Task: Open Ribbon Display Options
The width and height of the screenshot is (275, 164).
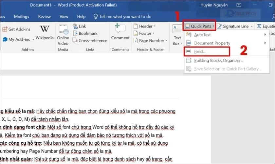Action: pyautogui.click(x=239, y=5)
